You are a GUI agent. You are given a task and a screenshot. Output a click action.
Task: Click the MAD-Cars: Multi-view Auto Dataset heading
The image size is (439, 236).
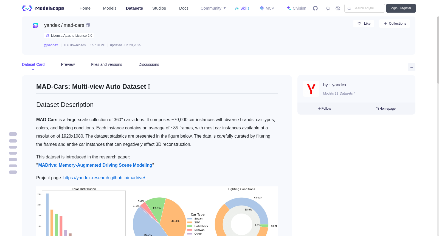93,87
